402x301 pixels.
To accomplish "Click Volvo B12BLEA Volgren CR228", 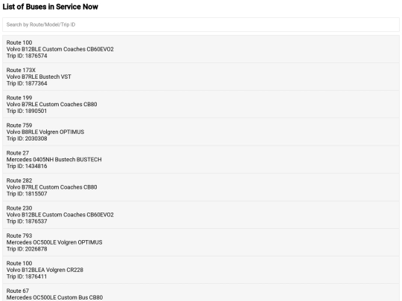I will [x=45, y=271].
